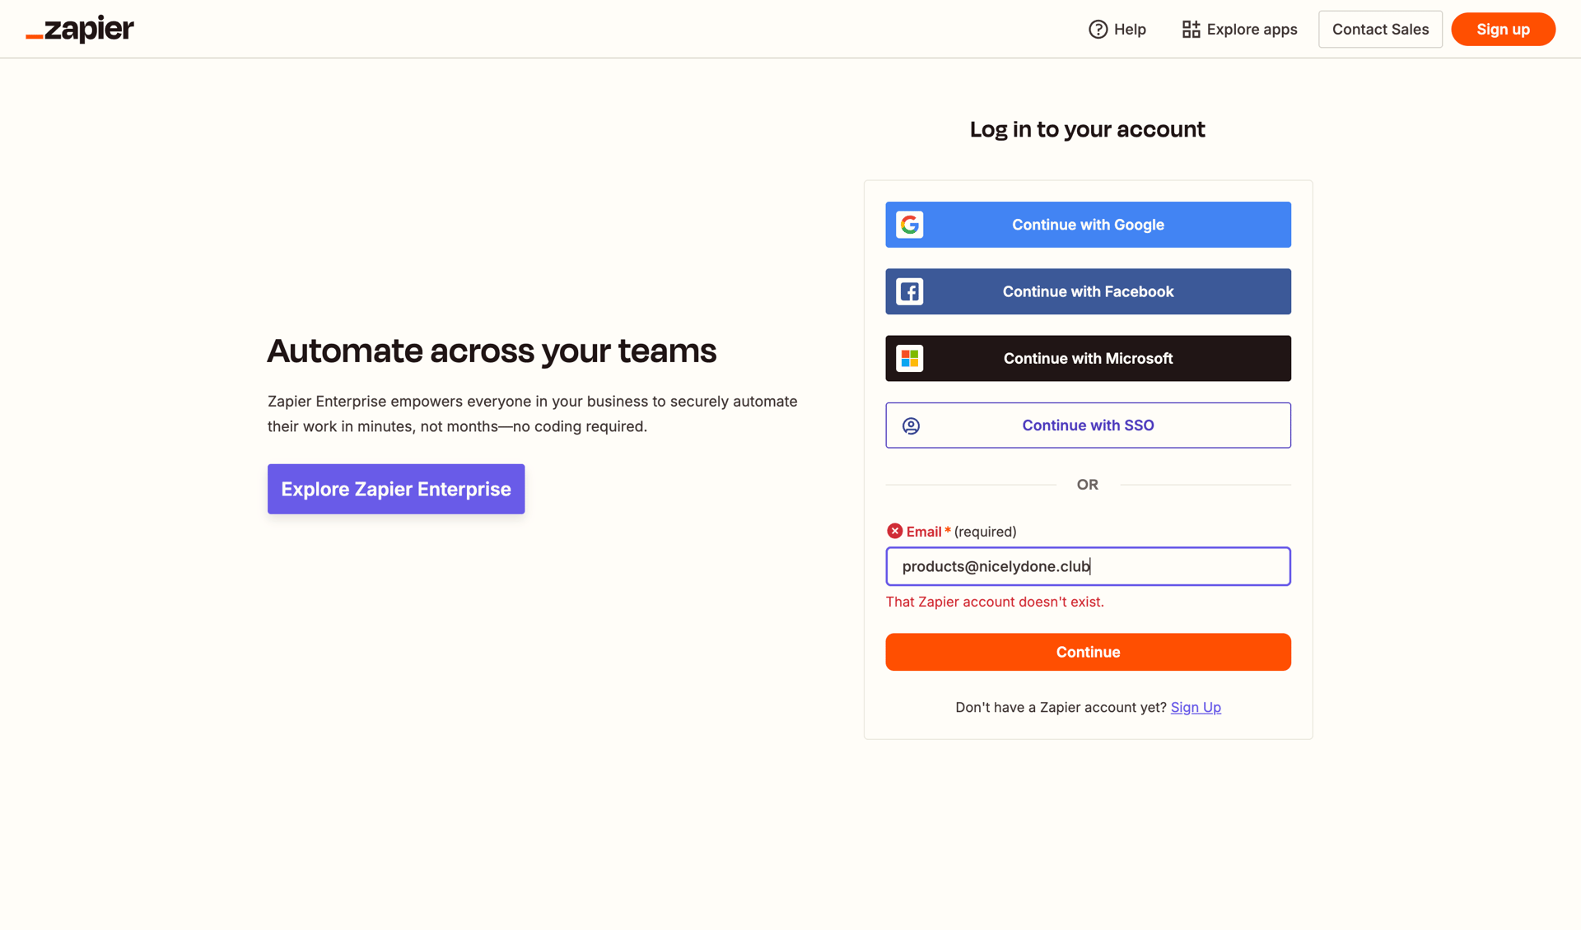Click inside the email address field
This screenshot has width=1581, height=930.
(1088, 566)
